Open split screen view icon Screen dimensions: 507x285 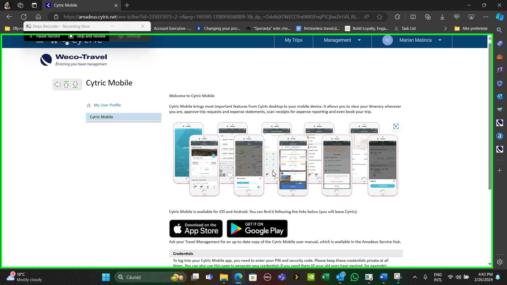pos(413,17)
